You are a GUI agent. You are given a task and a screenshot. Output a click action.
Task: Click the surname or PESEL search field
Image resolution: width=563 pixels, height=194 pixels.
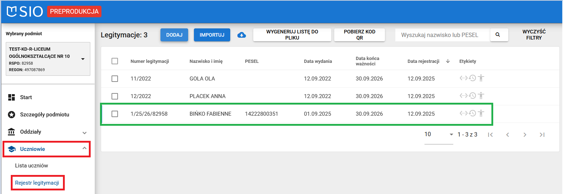click(442, 35)
